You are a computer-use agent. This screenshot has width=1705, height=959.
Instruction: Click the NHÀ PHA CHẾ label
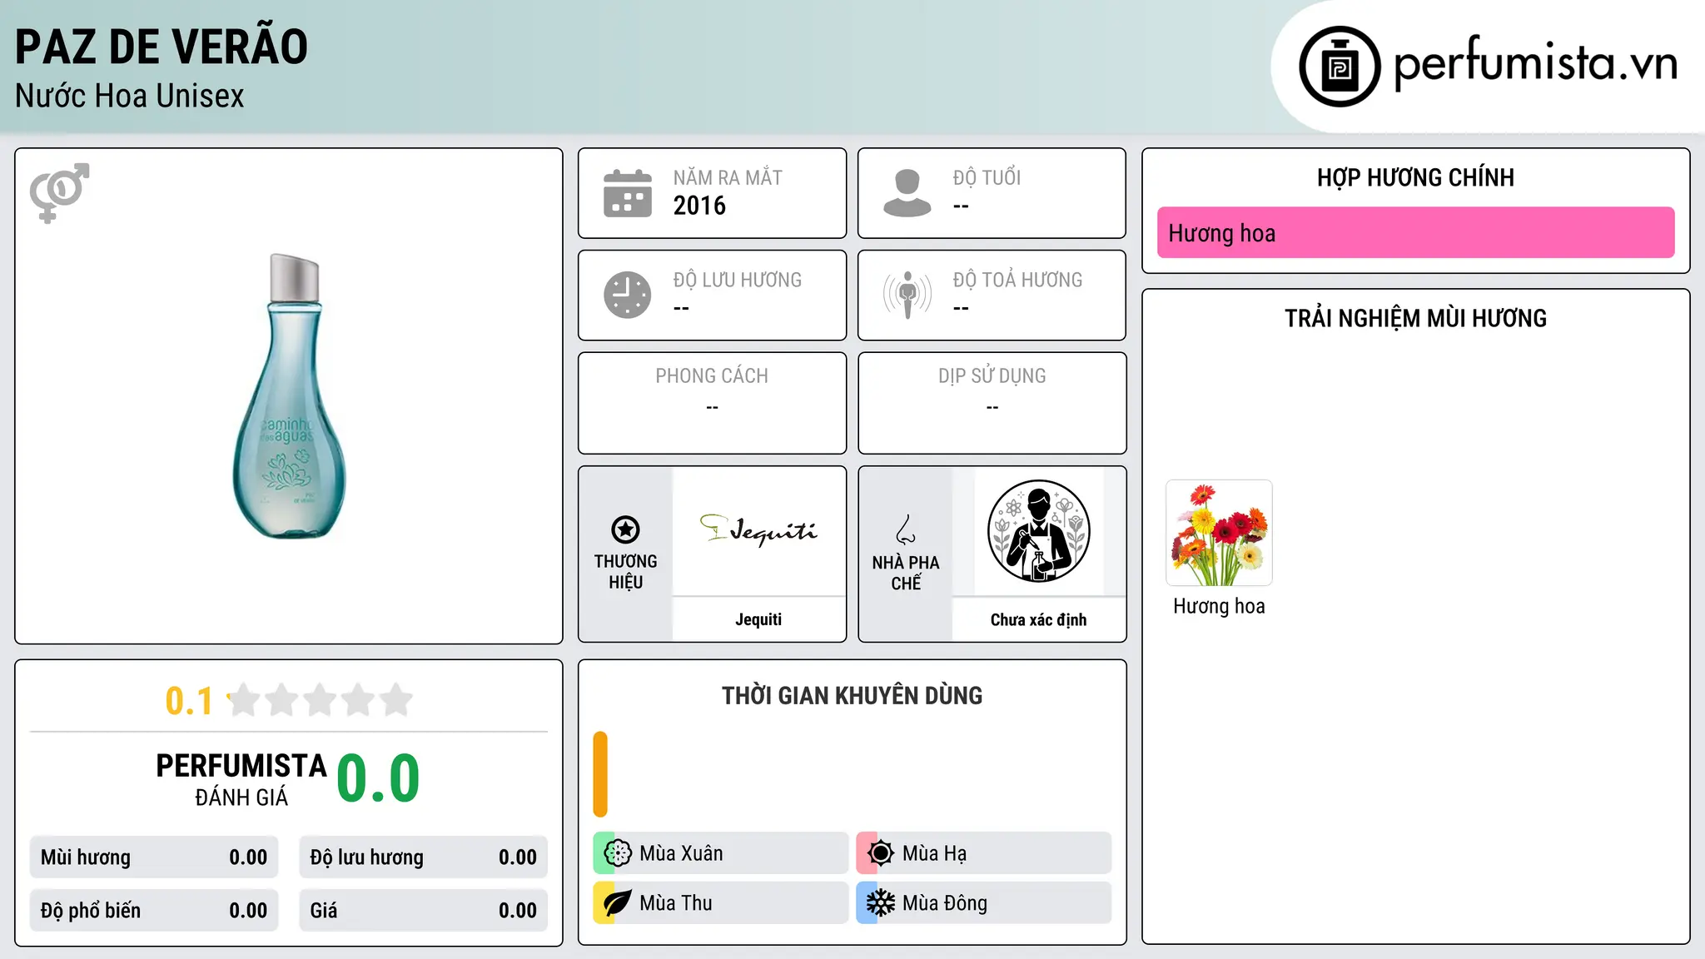(x=906, y=573)
